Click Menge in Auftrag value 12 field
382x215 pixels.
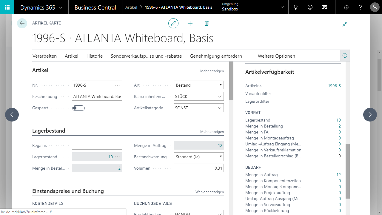(199, 145)
